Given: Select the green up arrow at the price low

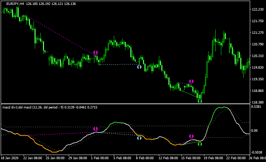Looking at the screenshot, I should tap(200, 101).
